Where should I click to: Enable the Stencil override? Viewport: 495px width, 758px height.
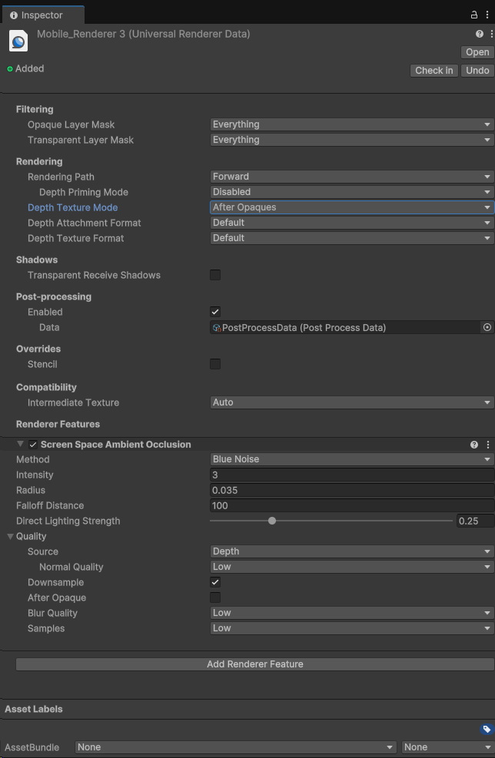coord(214,364)
